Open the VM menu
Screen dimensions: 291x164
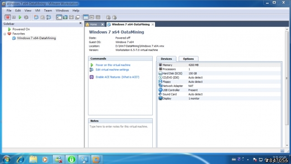pos(37,10)
